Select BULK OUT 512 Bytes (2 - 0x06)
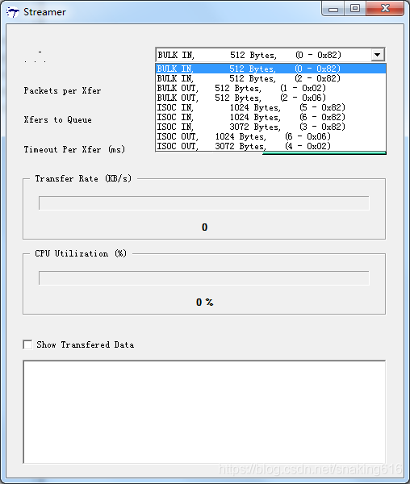This screenshot has height=484, width=410. [x=270, y=98]
